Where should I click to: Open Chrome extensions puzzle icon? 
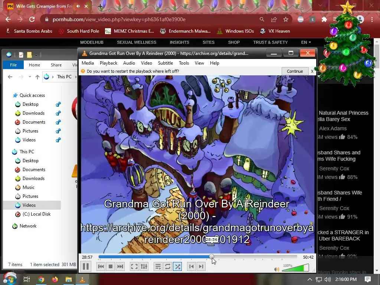324,19
